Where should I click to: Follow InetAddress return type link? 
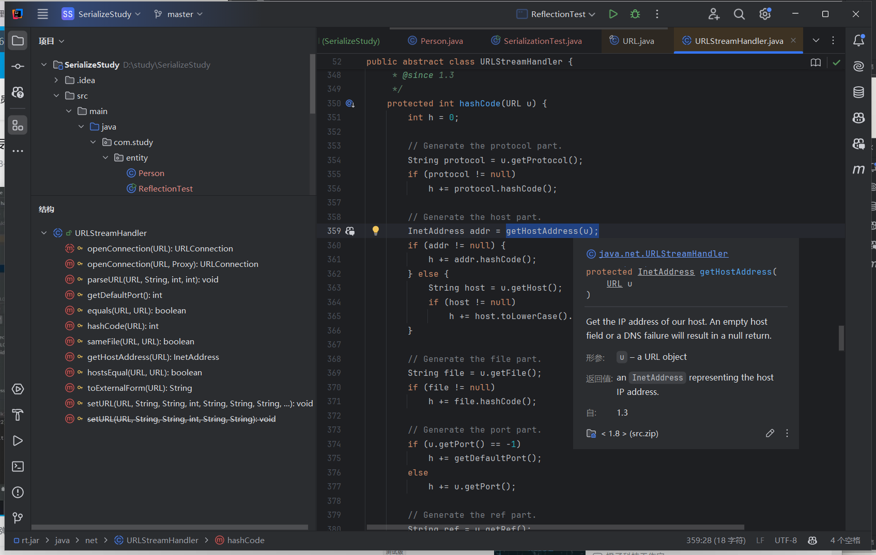(666, 272)
